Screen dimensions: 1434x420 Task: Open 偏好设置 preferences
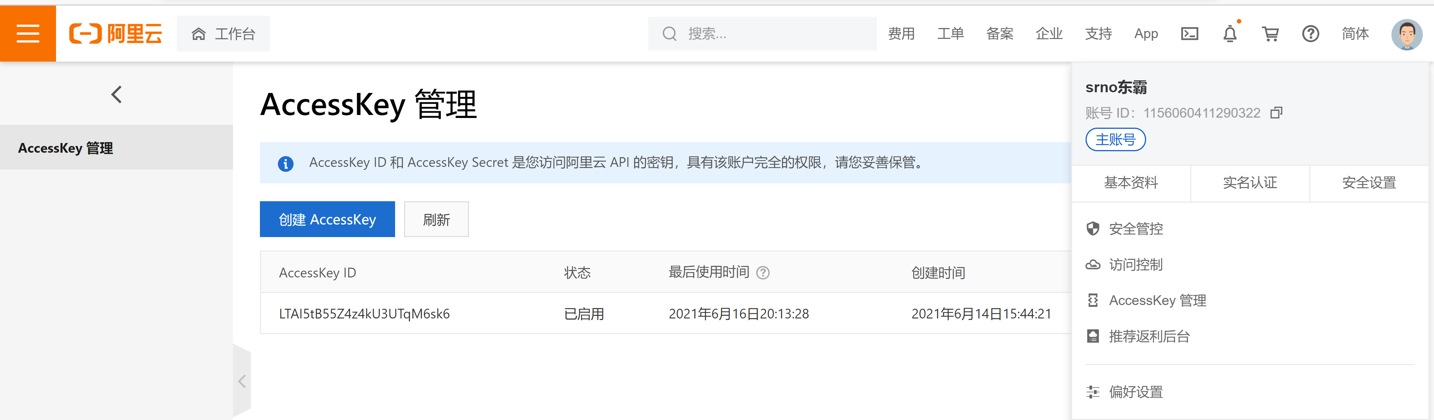click(1136, 392)
